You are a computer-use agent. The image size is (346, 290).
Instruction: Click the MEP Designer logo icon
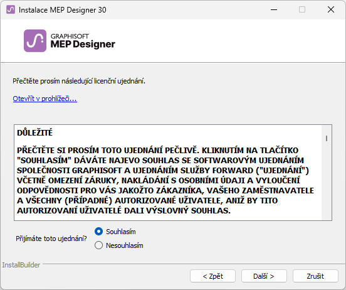[35, 41]
